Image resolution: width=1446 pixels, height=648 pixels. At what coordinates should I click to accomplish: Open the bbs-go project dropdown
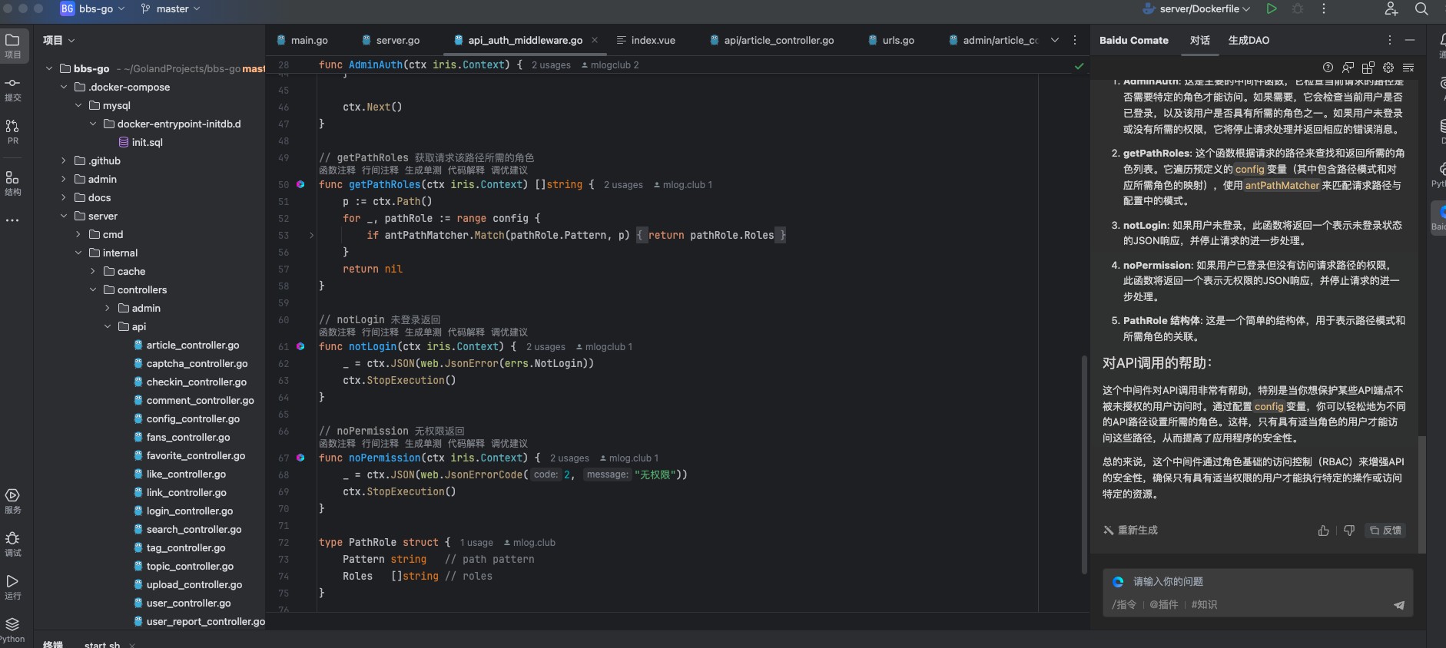pos(93,8)
